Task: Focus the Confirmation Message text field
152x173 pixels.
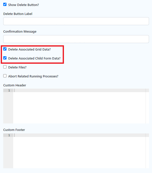Action: point(76,39)
